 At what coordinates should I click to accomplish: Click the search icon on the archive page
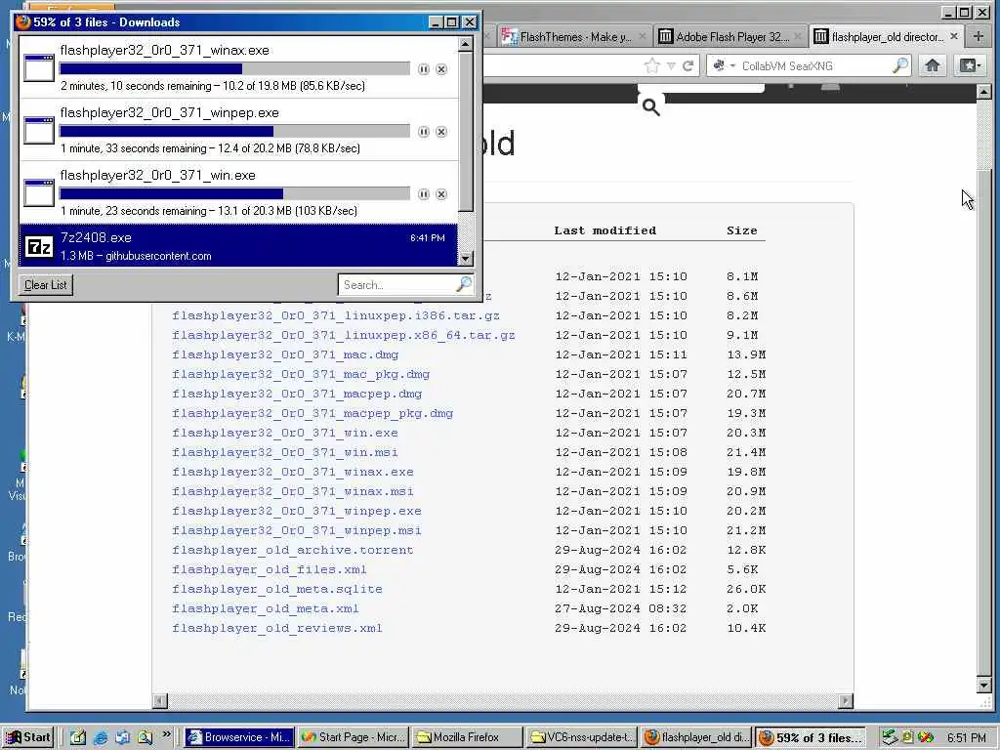651,106
